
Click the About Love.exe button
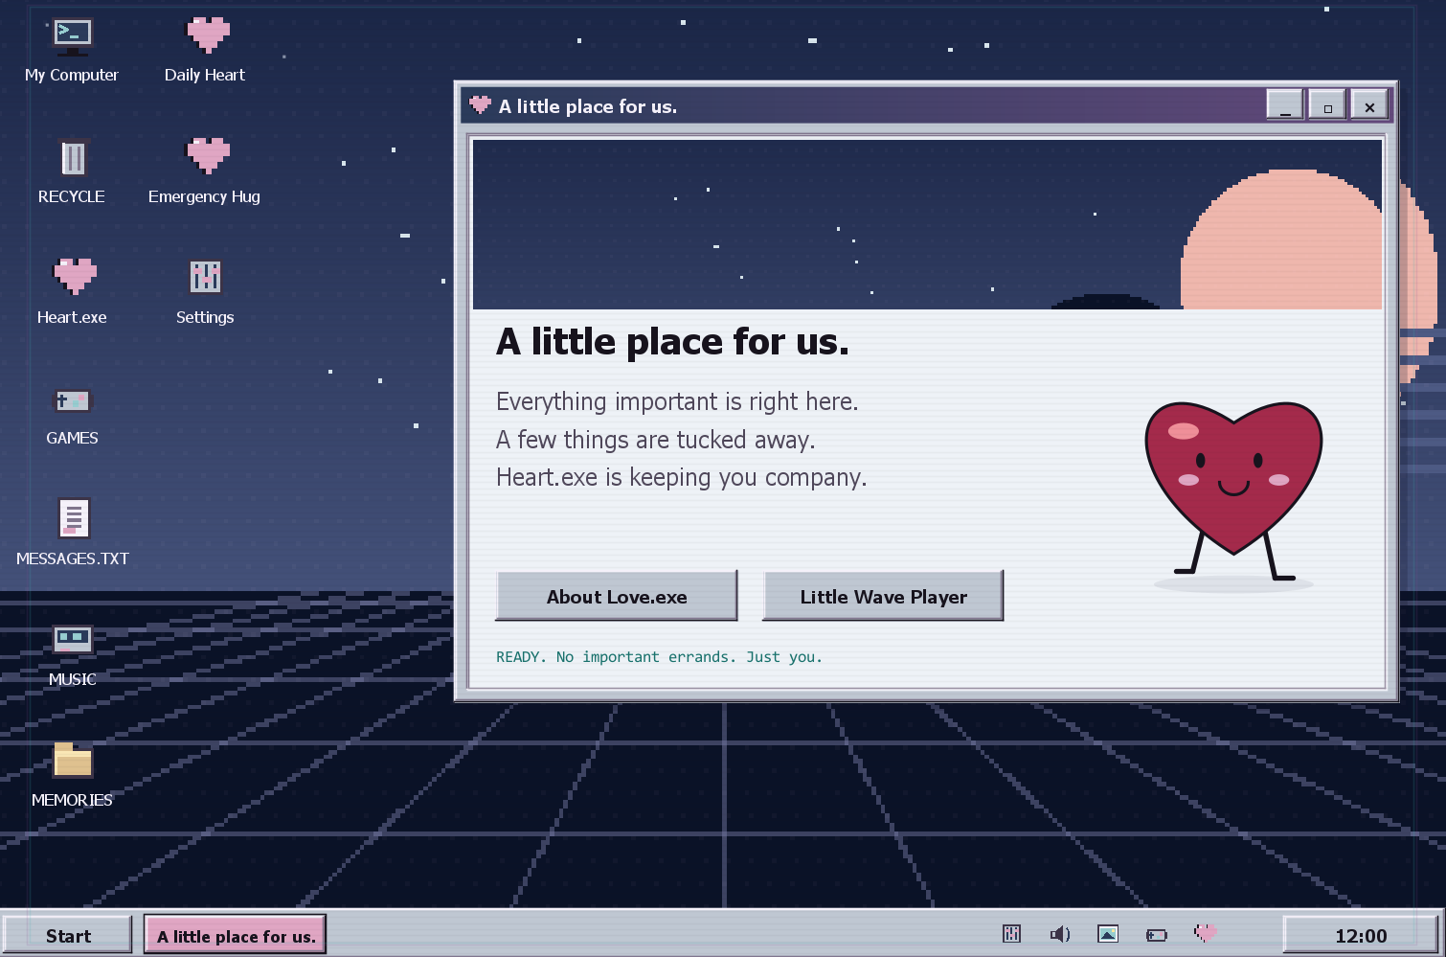point(617,596)
